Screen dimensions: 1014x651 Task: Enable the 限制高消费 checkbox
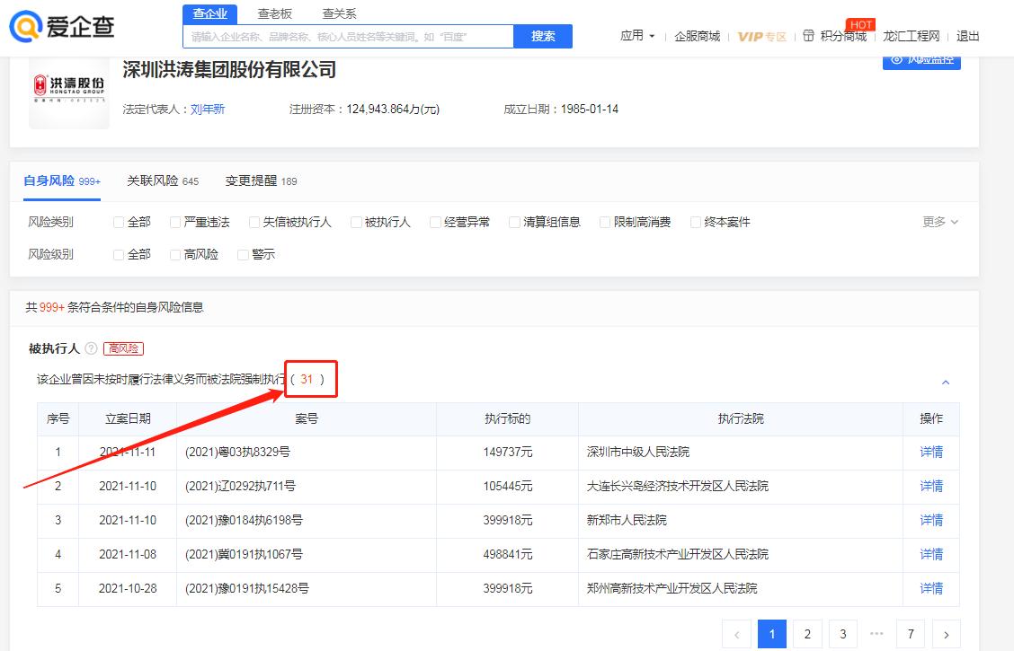coord(605,222)
